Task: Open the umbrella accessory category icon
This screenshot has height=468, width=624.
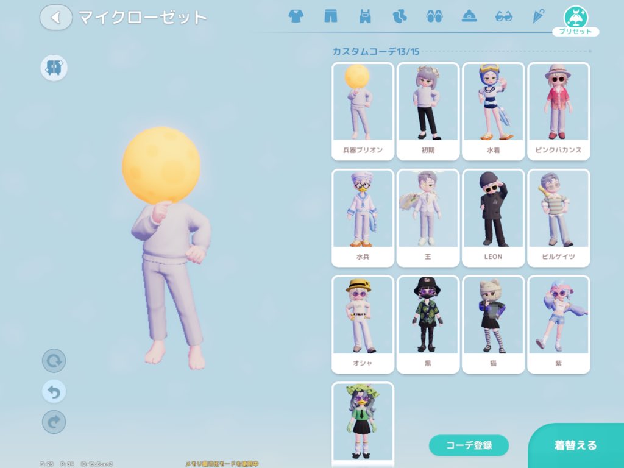Action: tap(538, 16)
